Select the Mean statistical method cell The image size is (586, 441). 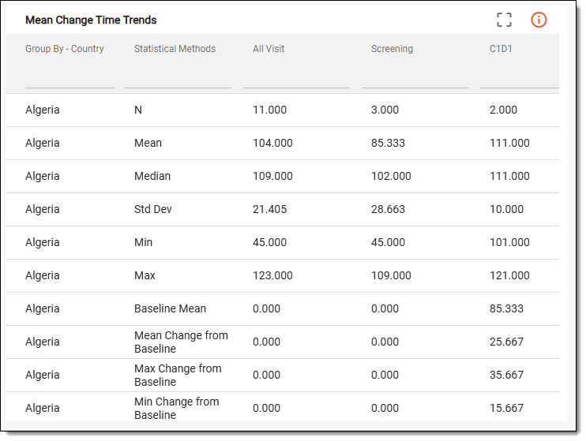coord(148,143)
